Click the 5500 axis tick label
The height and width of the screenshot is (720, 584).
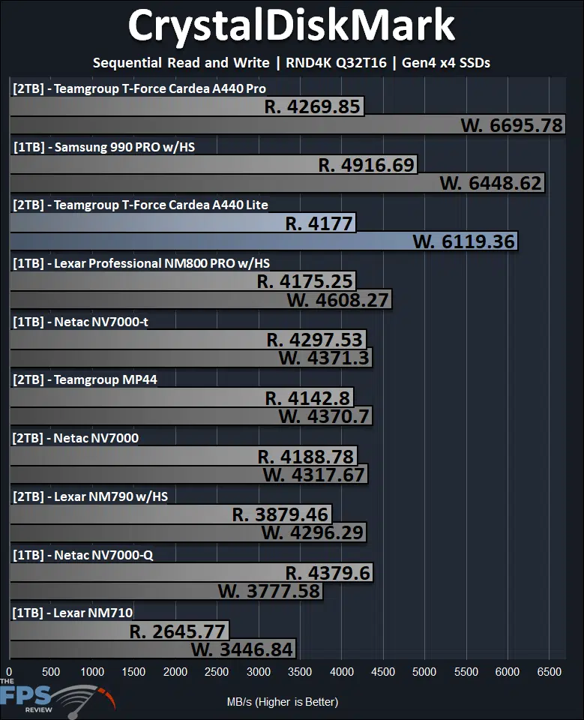466,672
